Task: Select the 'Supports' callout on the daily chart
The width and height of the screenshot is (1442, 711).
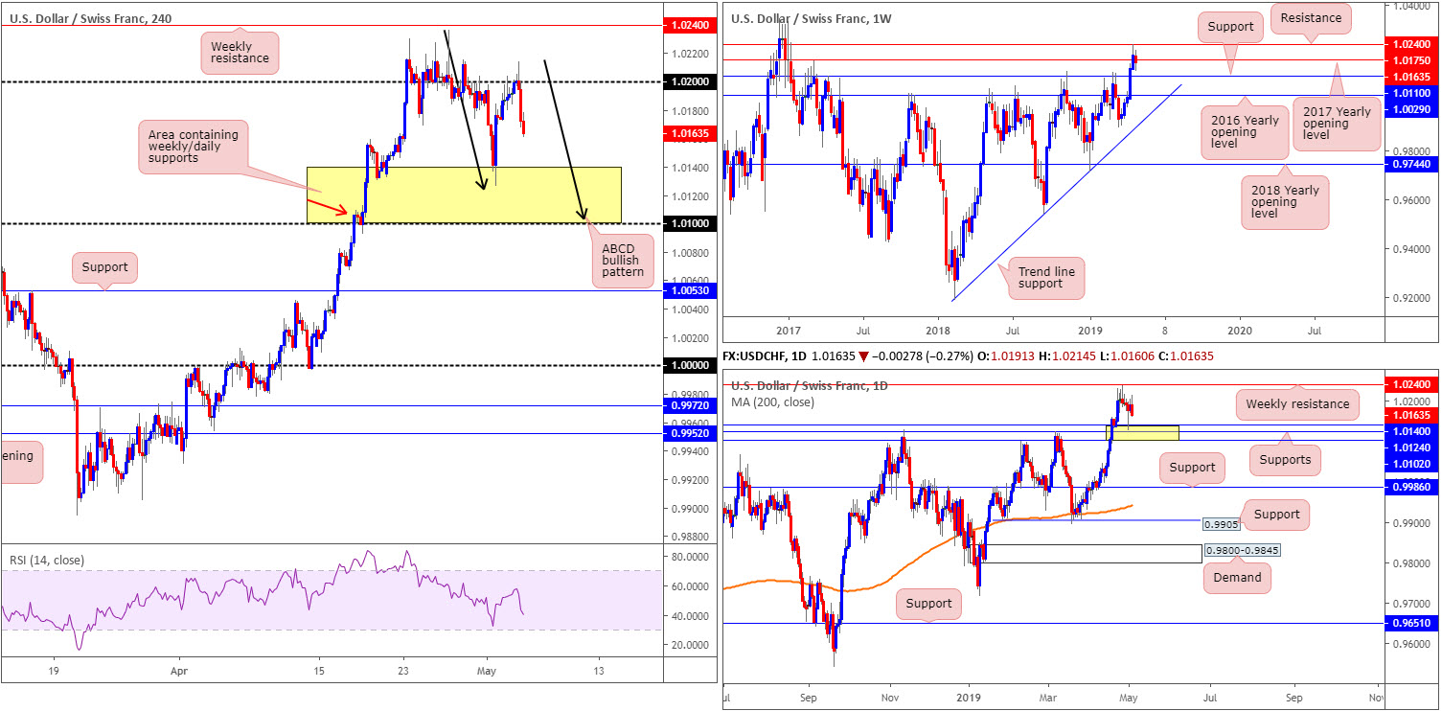Action: tap(1285, 460)
